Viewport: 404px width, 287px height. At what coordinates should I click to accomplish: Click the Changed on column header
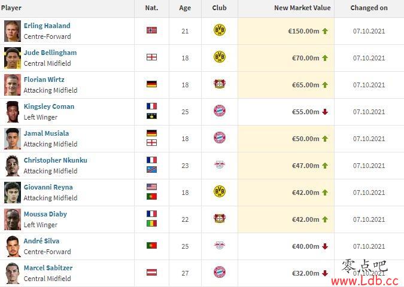tap(369, 8)
